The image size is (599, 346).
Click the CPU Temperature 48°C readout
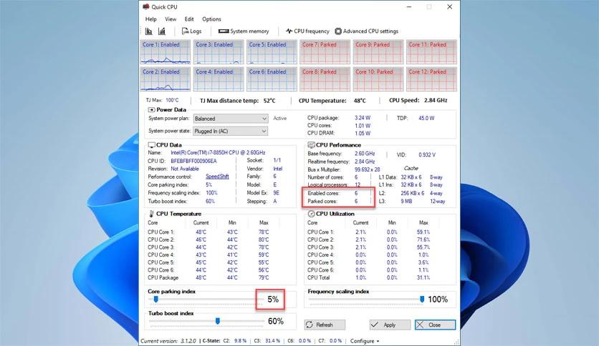click(332, 101)
